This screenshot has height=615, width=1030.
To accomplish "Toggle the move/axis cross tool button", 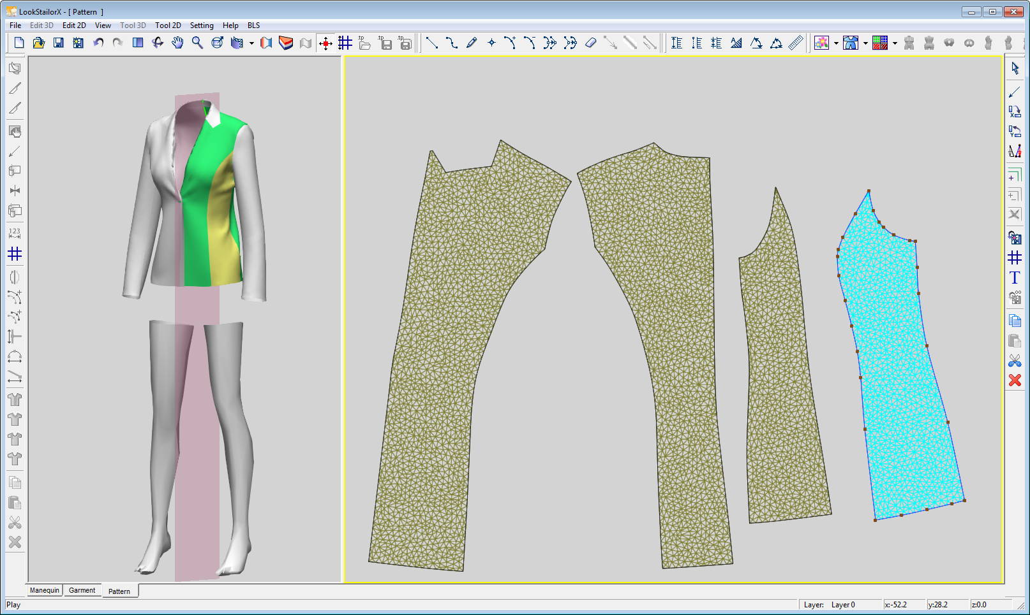I will click(x=325, y=43).
